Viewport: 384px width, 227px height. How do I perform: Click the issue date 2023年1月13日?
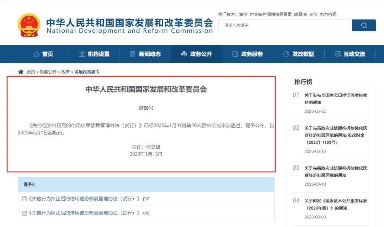146,154
